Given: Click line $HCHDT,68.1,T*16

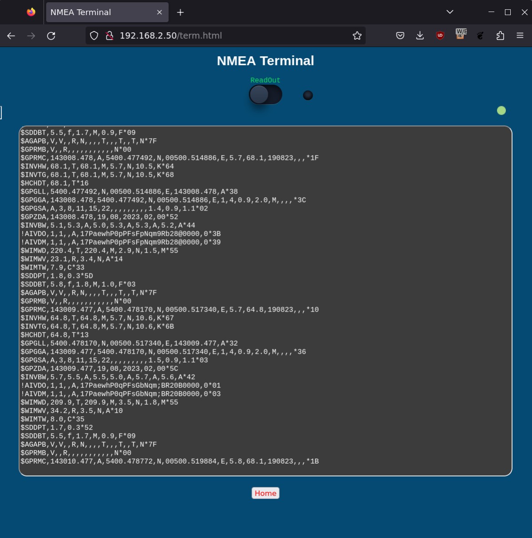Looking at the screenshot, I should [55, 183].
